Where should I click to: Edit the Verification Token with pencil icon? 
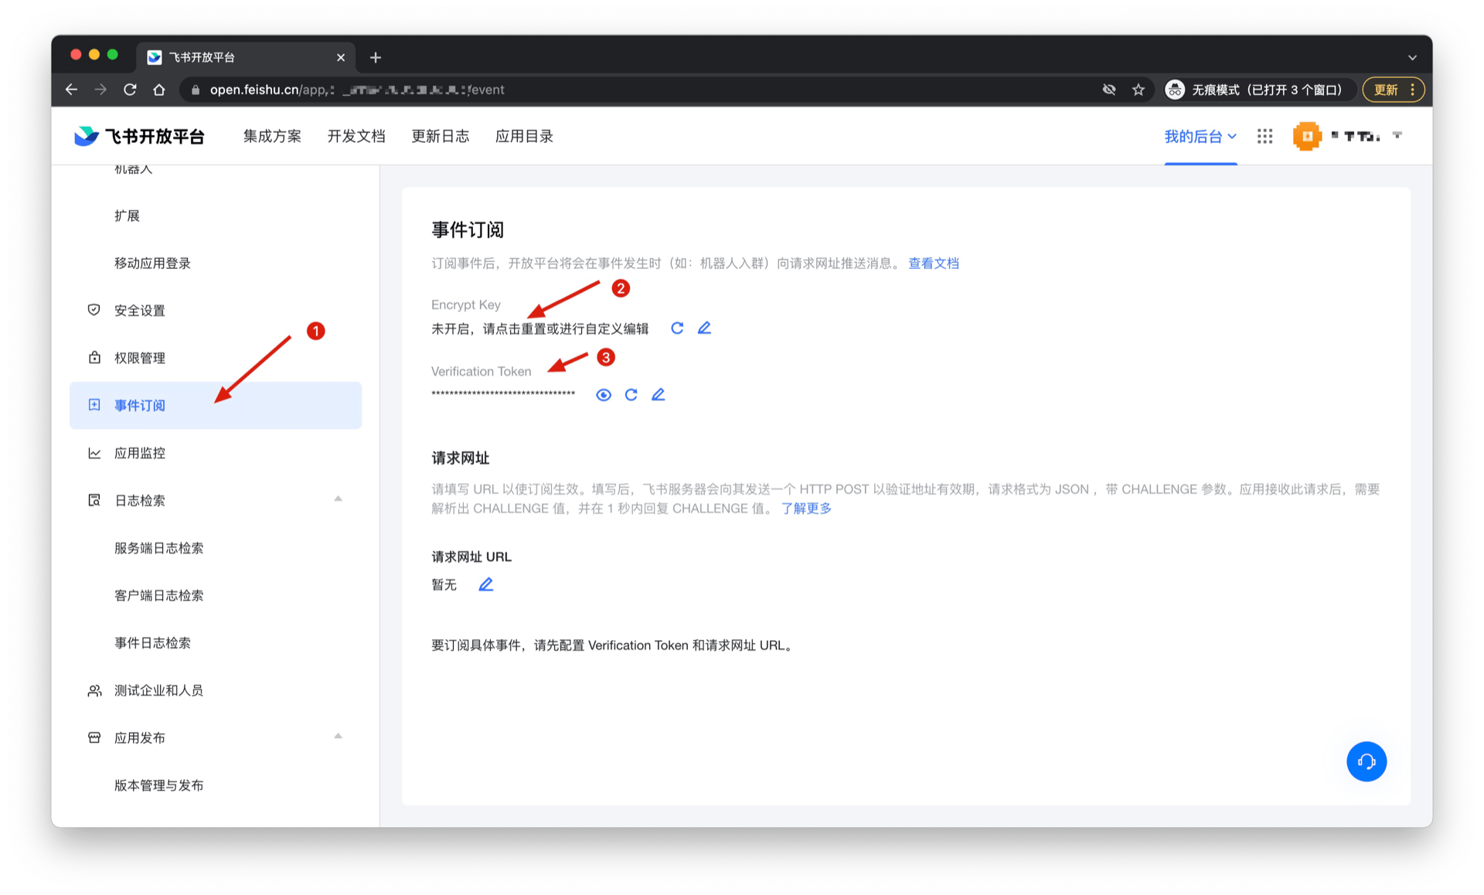(x=658, y=395)
